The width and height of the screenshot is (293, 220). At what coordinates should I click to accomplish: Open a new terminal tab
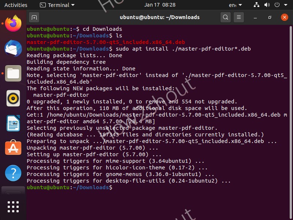tap(34, 17)
